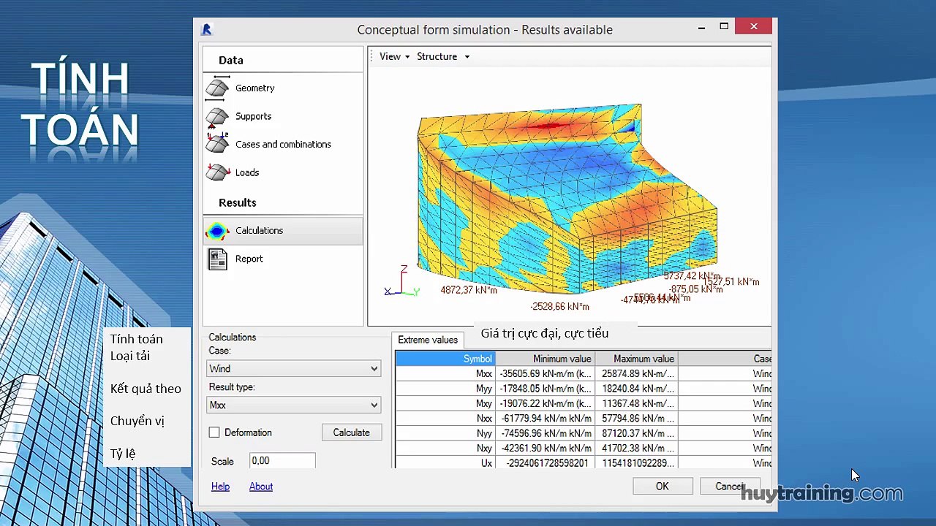Click the Cases and combinations icon

click(x=217, y=144)
